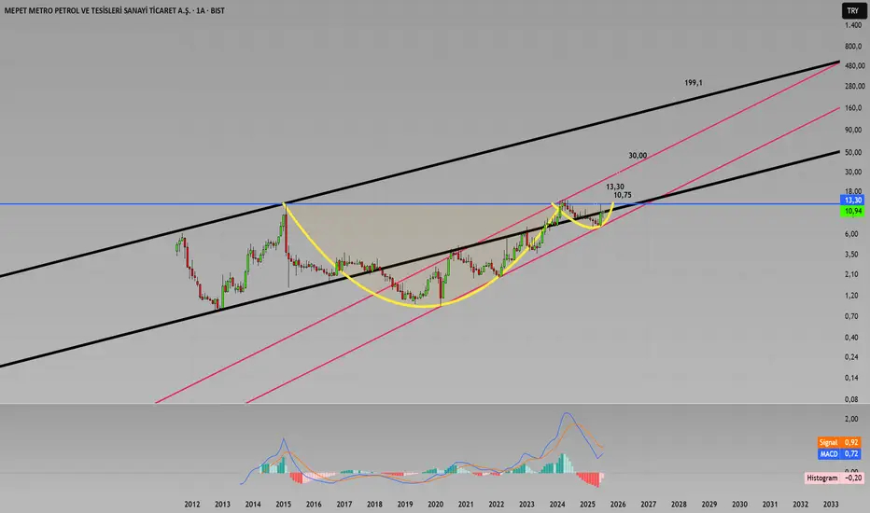Click the 2023 year label

[x=526, y=505]
